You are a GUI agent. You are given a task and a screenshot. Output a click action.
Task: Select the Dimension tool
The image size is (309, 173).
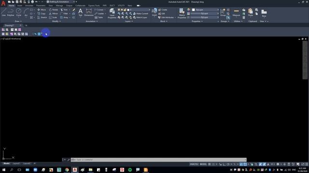click(x=89, y=12)
